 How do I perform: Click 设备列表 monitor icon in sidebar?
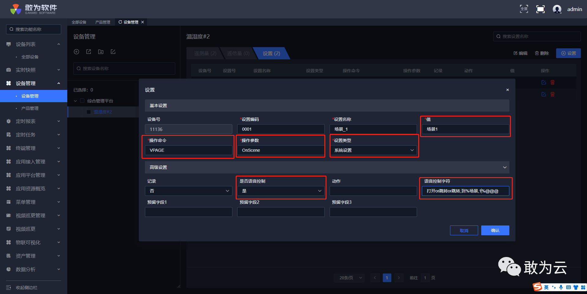click(9, 44)
